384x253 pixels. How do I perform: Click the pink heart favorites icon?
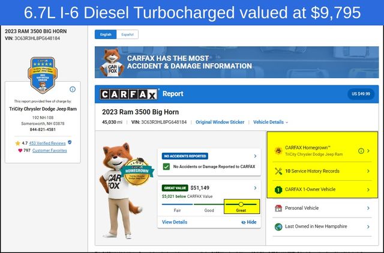coord(20,150)
